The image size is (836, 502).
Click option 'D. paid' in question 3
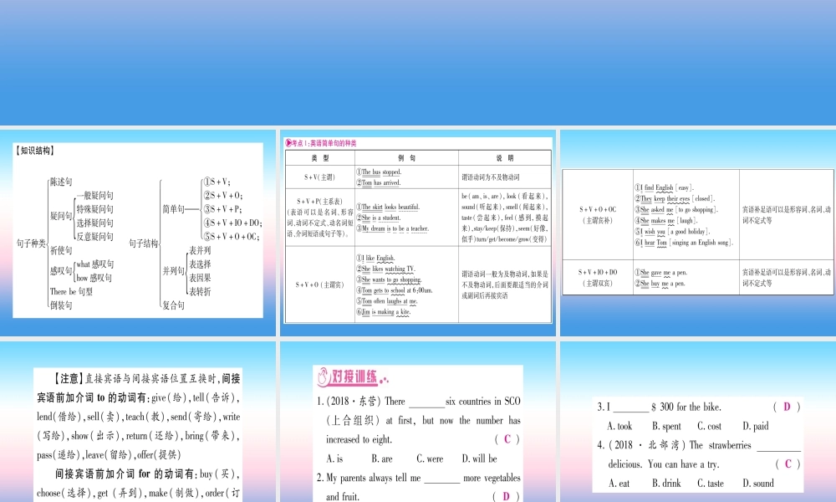click(756, 426)
